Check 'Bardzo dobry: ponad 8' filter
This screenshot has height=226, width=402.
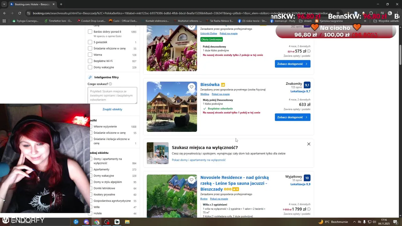[90, 32]
